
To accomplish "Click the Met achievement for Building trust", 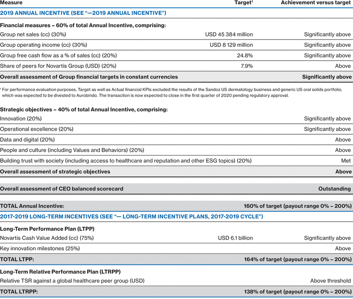I will click(346, 161).
